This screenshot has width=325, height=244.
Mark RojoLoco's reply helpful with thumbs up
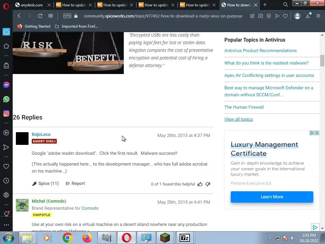pos(200,184)
